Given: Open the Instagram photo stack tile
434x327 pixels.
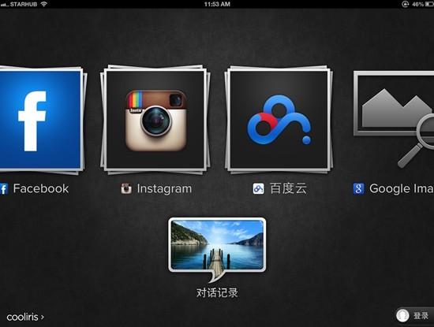Looking at the screenshot, I should tap(155, 120).
